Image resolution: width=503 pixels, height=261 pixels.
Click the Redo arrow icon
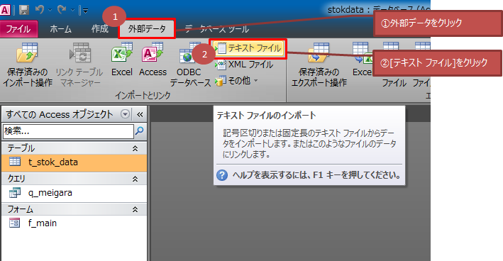click(x=62, y=10)
